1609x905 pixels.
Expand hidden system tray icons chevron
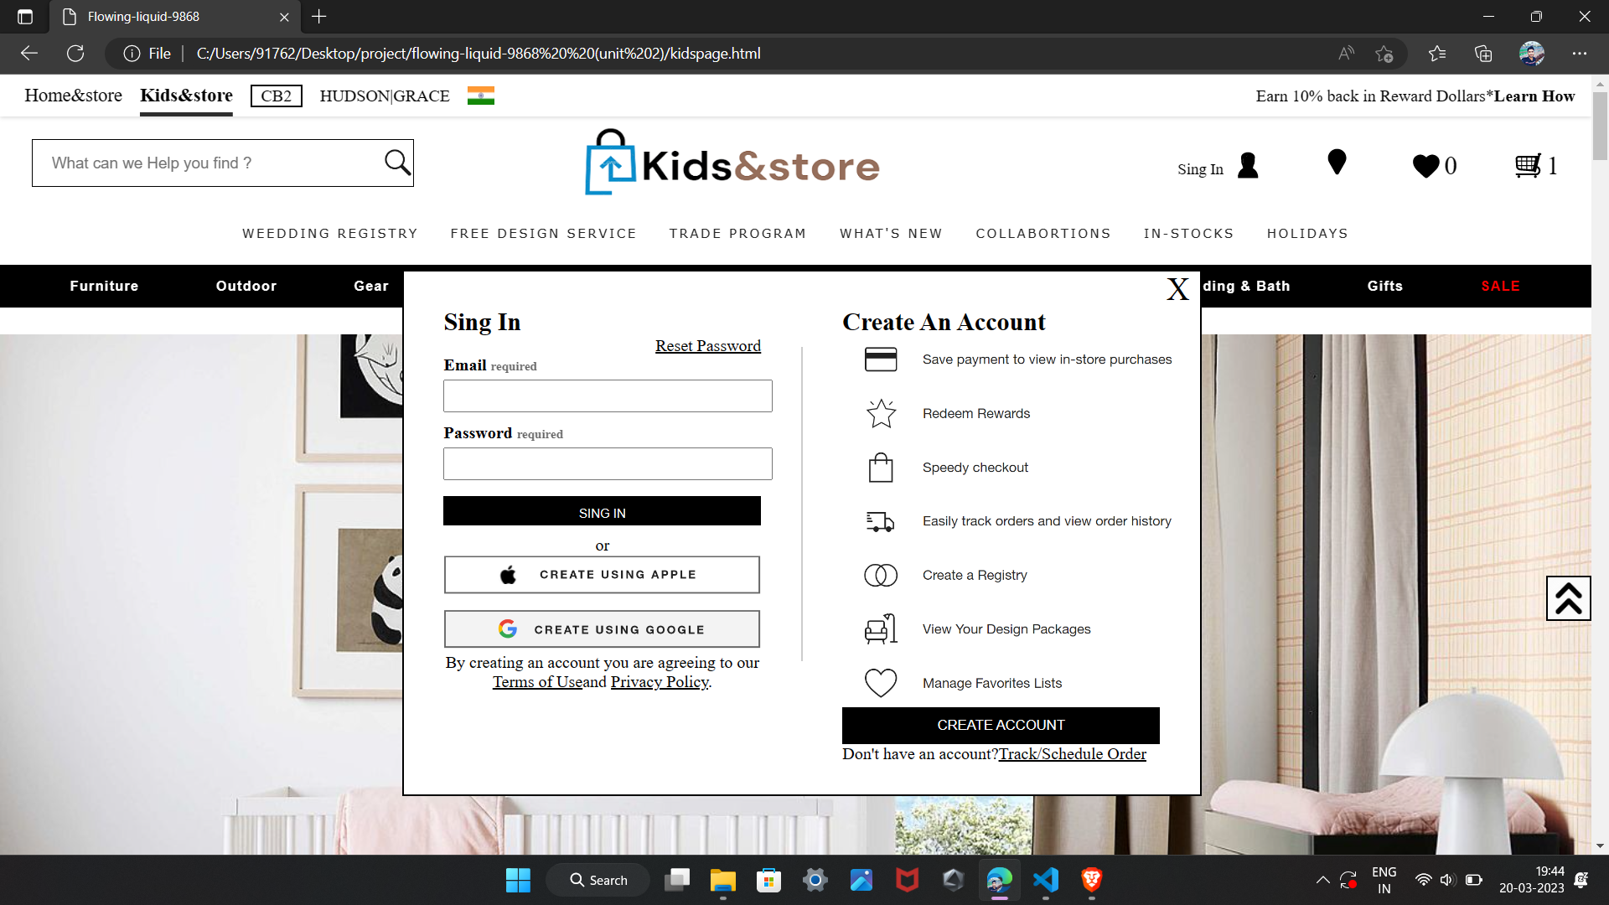[x=1322, y=880]
